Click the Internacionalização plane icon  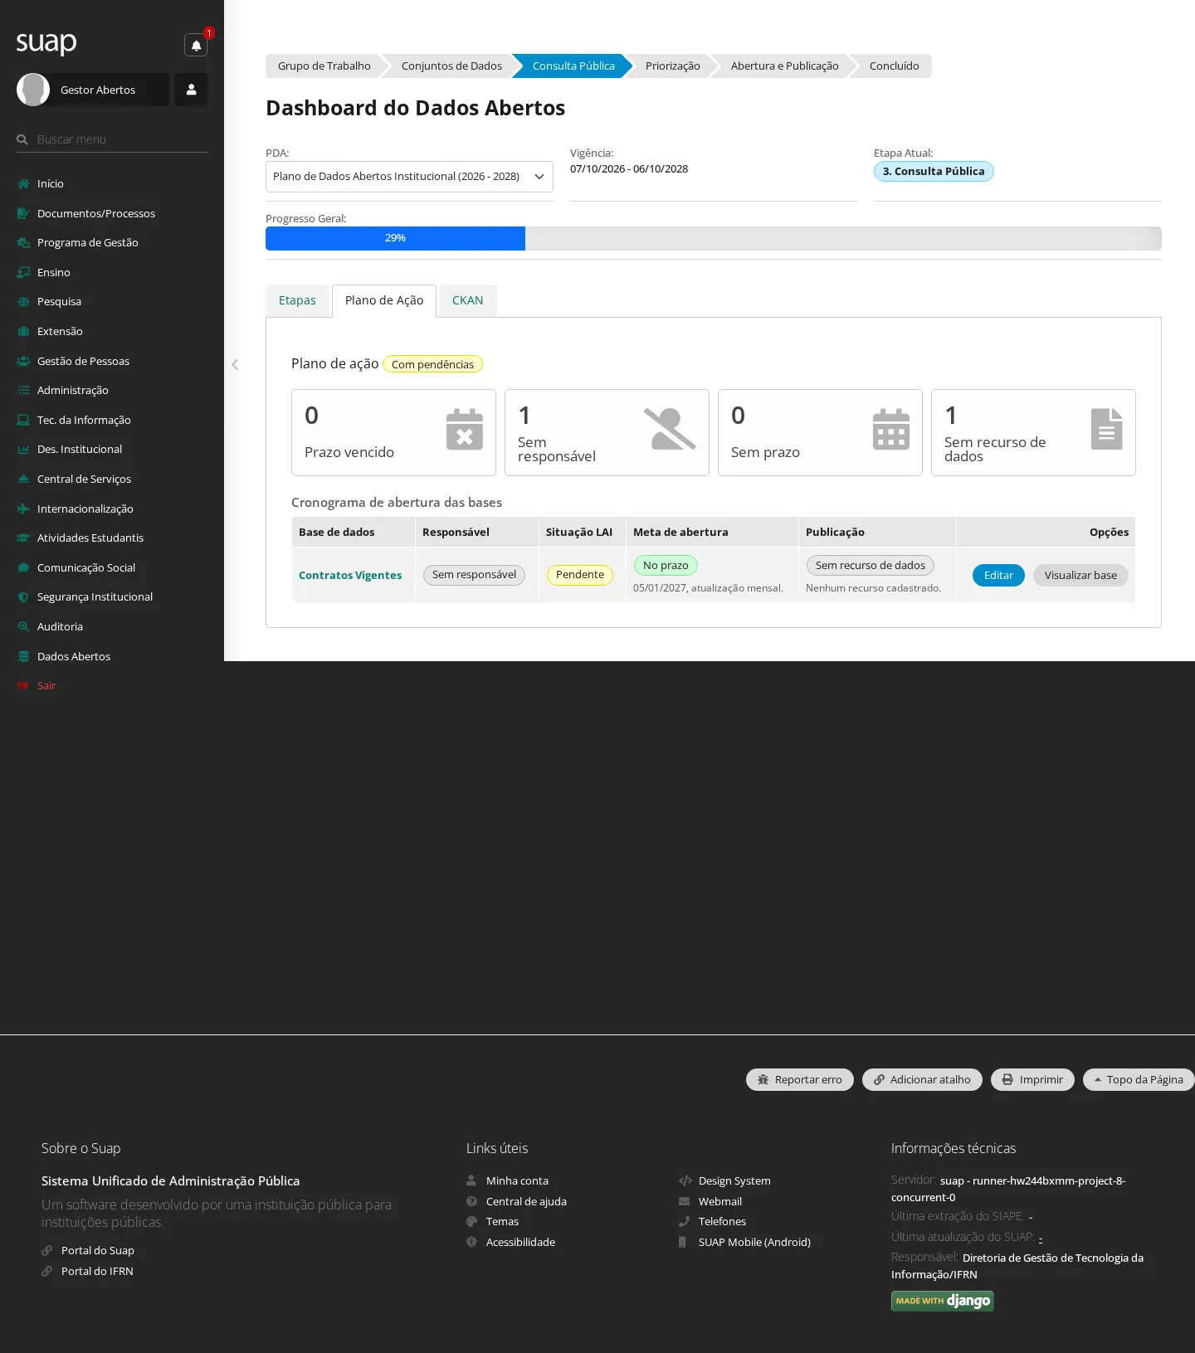click(23, 509)
